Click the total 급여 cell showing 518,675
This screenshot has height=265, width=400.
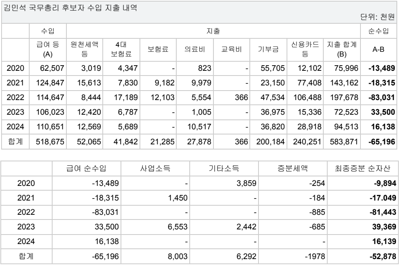(50, 141)
